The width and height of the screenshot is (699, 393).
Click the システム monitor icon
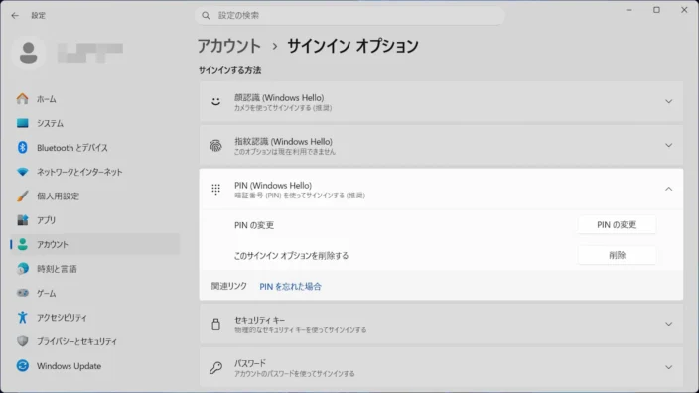(x=22, y=123)
